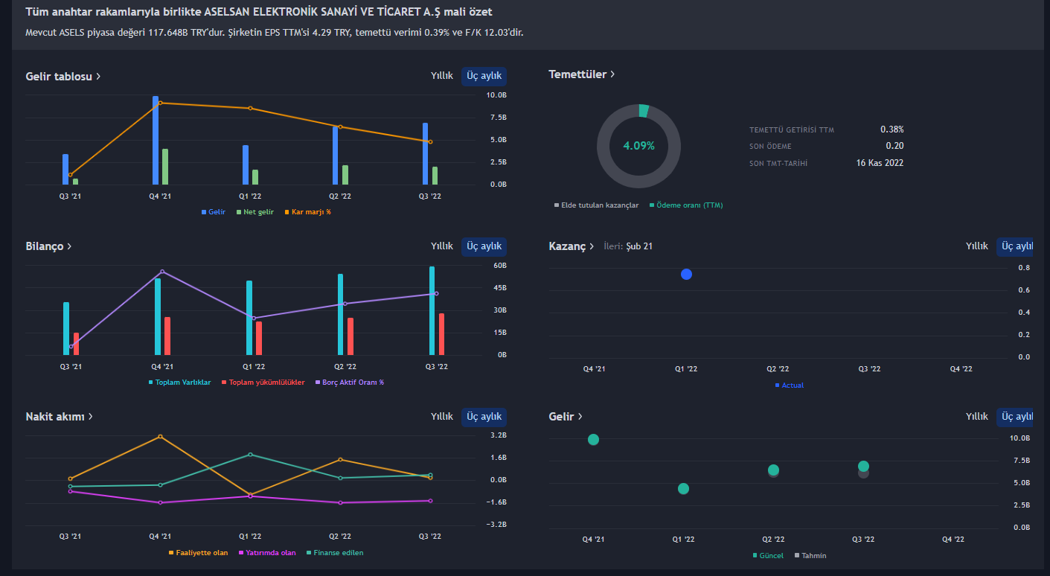Select Üç aylık in Gelir estimates chart
Image resolution: width=1050 pixels, height=576 pixels.
click(x=1015, y=417)
